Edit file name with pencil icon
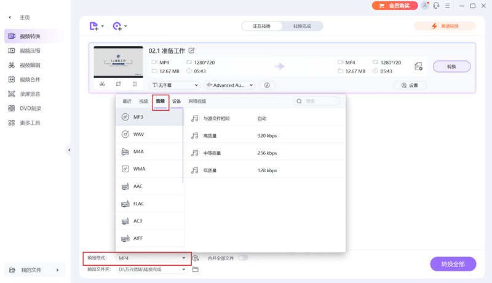This screenshot has width=492, height=283. coord(191,50)
